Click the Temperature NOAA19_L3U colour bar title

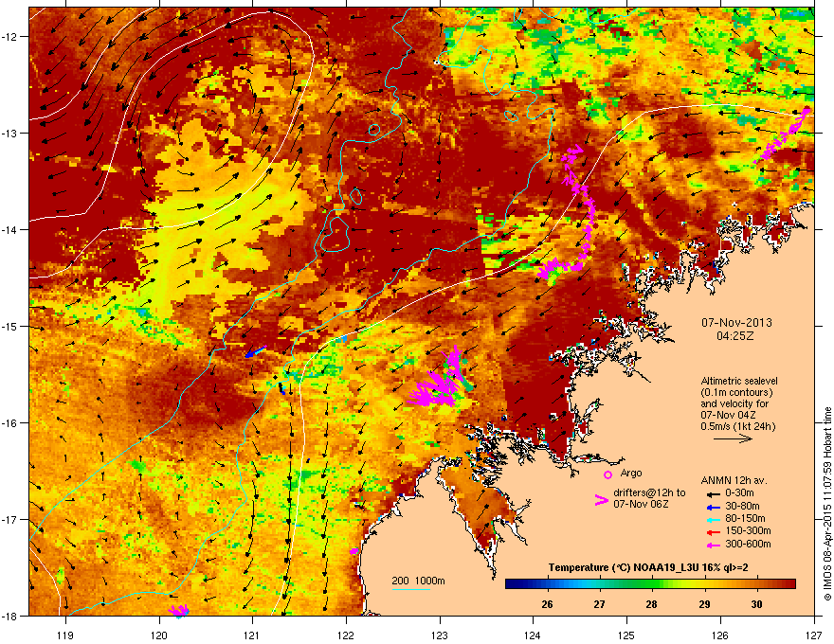[x=648, y=568]
